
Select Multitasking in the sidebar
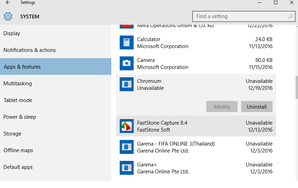click(x=18, y=84)
